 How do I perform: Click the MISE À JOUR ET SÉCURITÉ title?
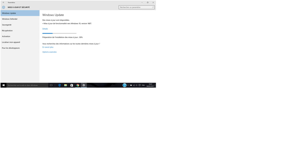[19, 7]
